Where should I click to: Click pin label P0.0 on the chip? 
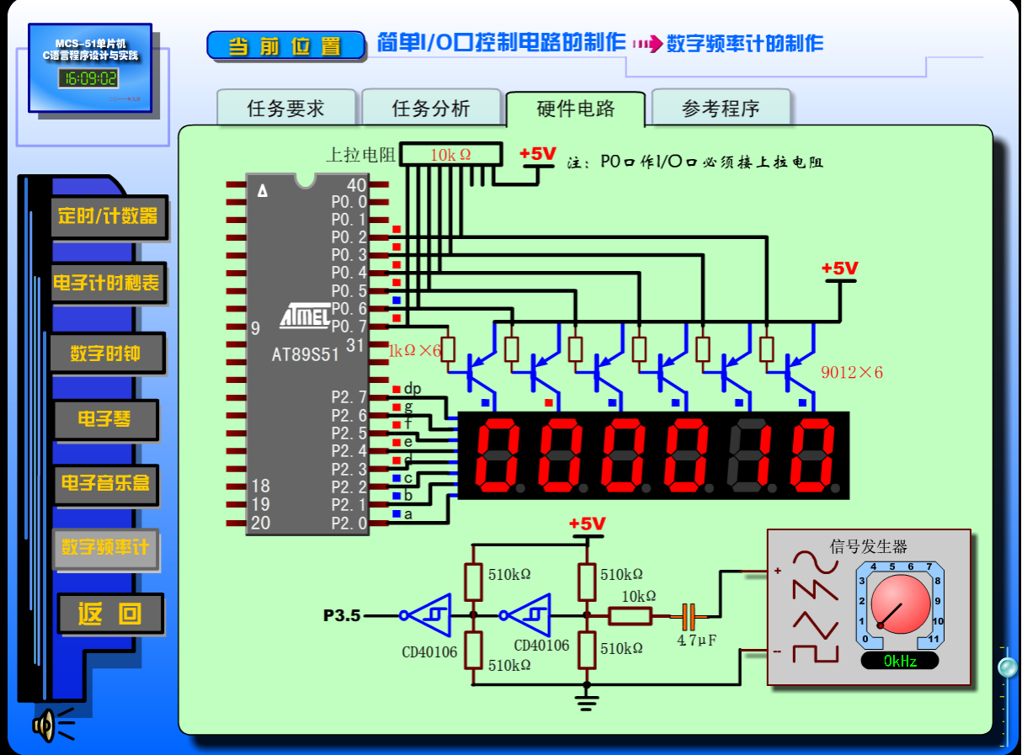(x=349, y=202)
